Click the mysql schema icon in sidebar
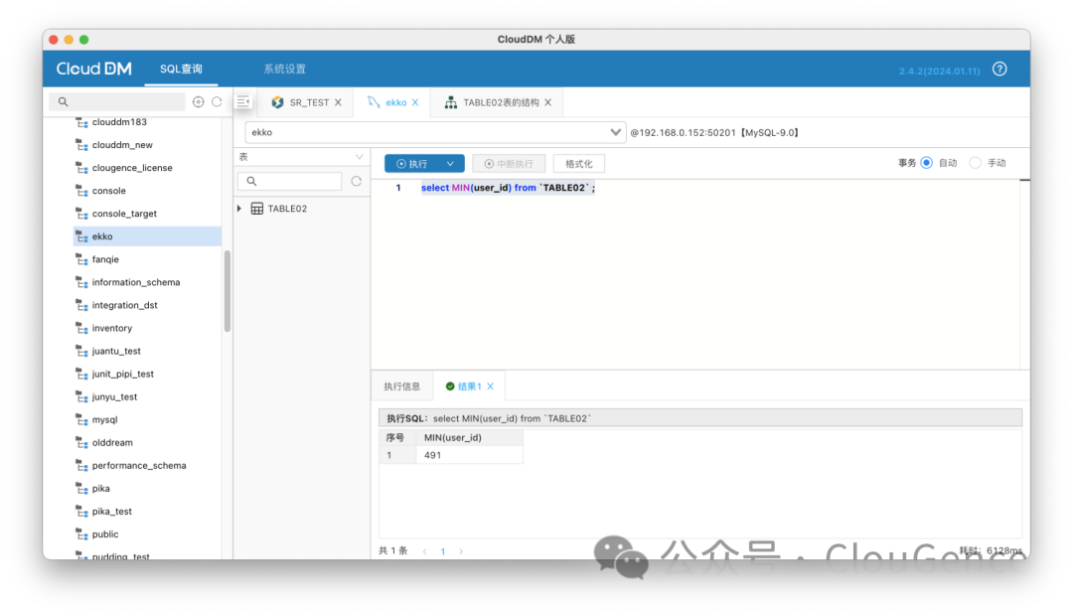Screen dimensions: 1073x616 click(82, 420)
